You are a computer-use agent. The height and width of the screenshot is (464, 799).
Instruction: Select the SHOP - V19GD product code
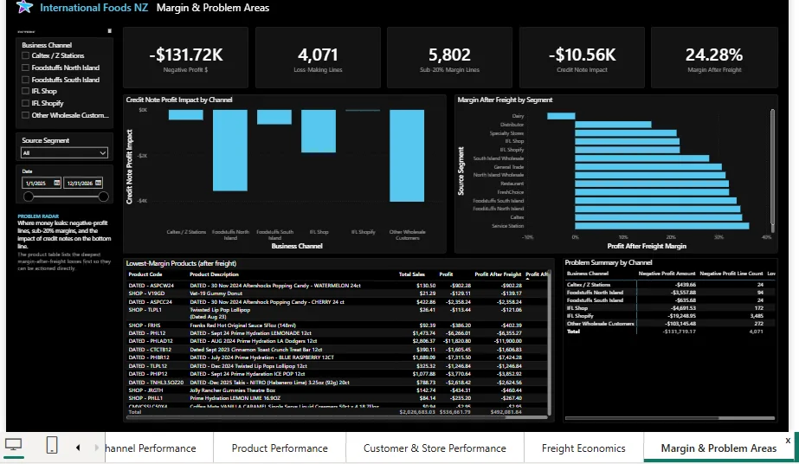pyautogui.click(x=146, y=293)
